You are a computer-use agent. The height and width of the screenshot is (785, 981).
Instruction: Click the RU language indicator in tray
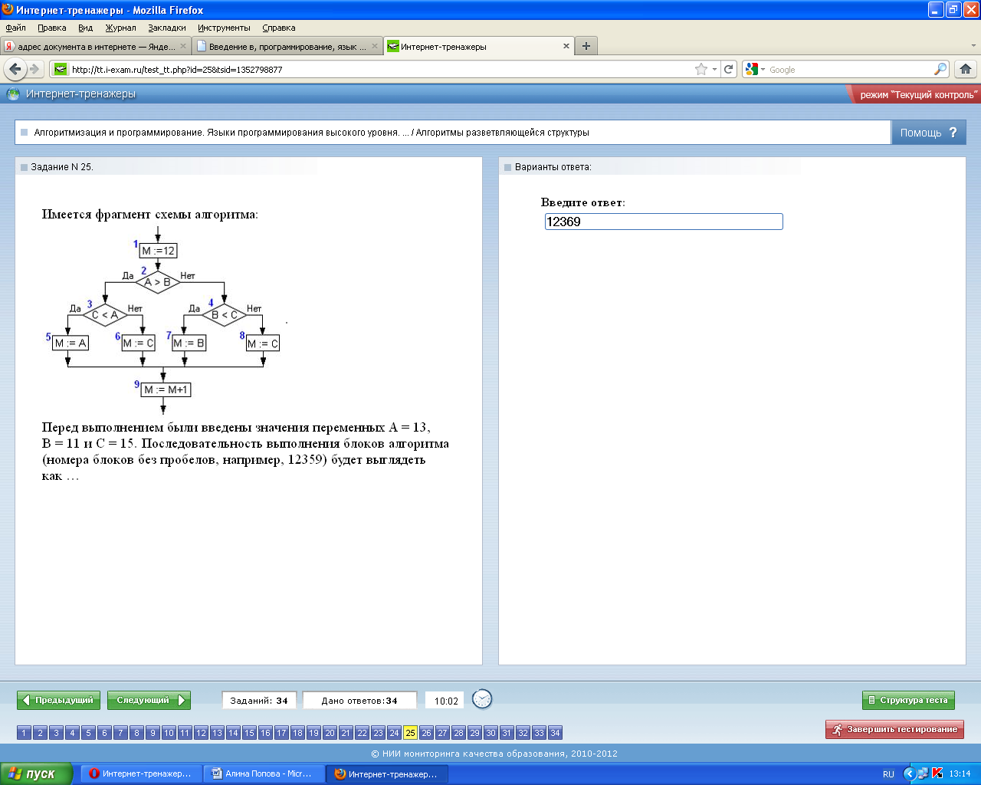[x=888, y=774]
